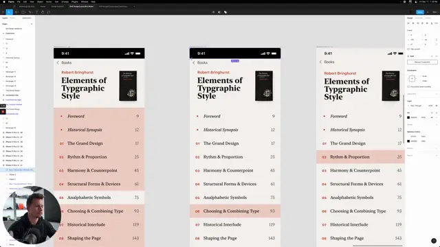Image resolution: width=440 pixels, height=247 pixels.
Task: Toggle the layer visibility eye icon
Action: point(437,106)
